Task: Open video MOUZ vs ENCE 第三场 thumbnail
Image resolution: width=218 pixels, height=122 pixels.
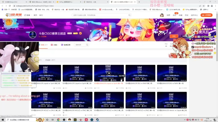Action: pyautogui.click(x=46, y=100)
